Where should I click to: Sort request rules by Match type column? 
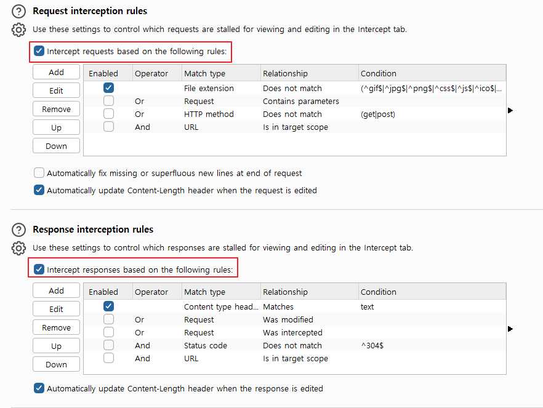pos(221,73)
